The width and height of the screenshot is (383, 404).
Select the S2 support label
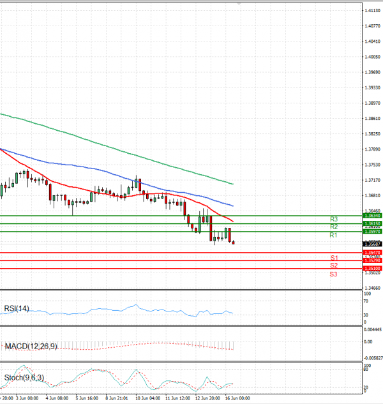(x=333, y=266)
